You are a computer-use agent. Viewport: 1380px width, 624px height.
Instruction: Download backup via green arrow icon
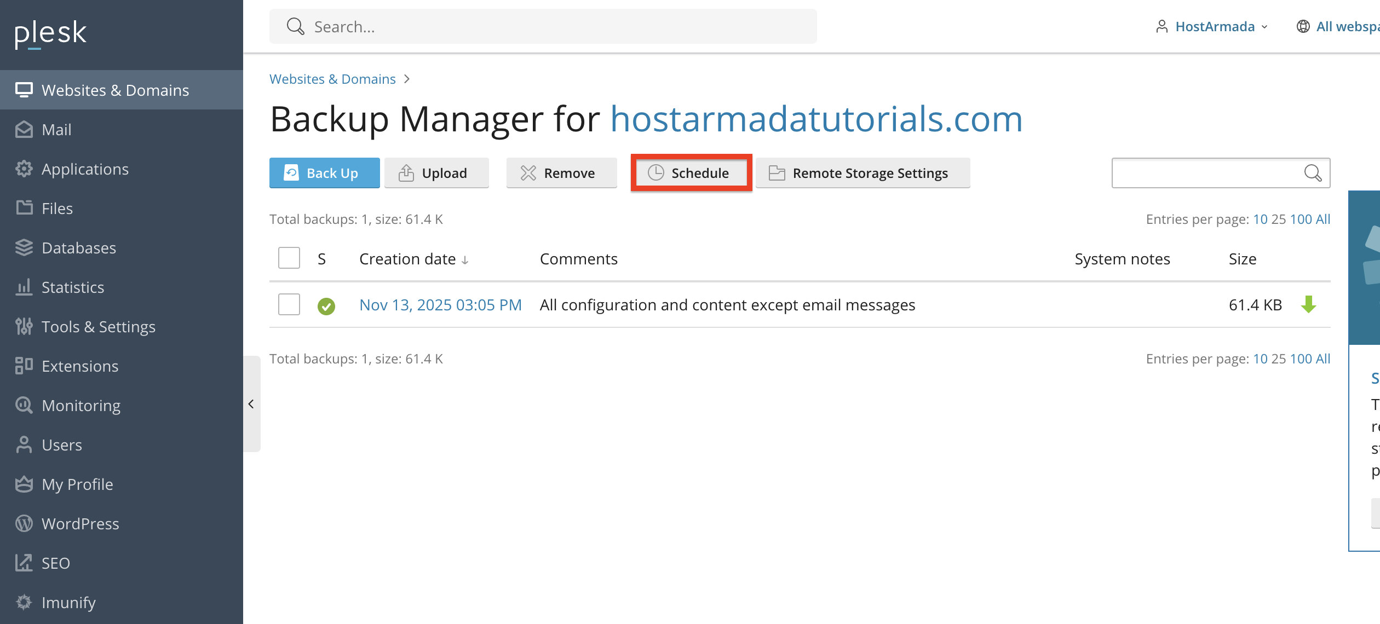pos(1308,304)
